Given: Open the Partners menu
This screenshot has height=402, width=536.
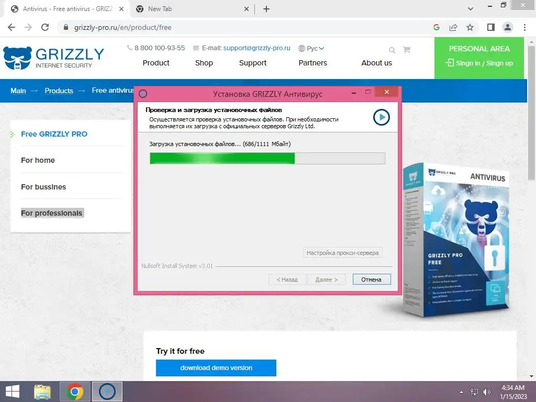Looking at the screenshot, I should click(313, 63).
